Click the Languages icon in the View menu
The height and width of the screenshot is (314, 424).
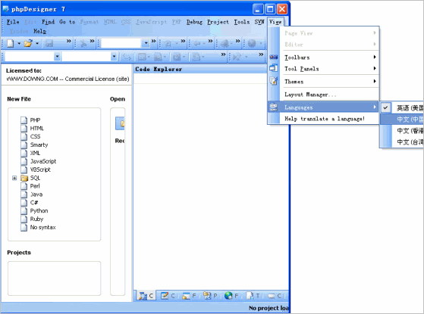pyautogui.click(x=274, y=107)
